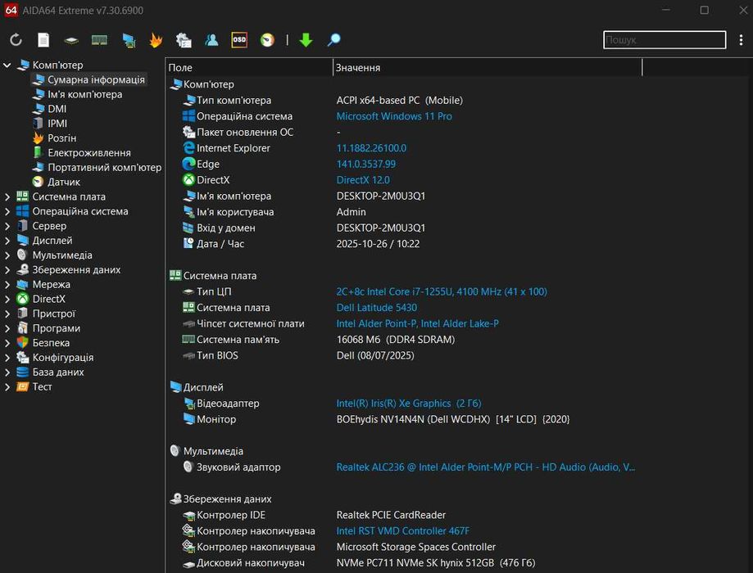Select the Microsoft Storage Spaces Controller value

(x=416, y=547)
